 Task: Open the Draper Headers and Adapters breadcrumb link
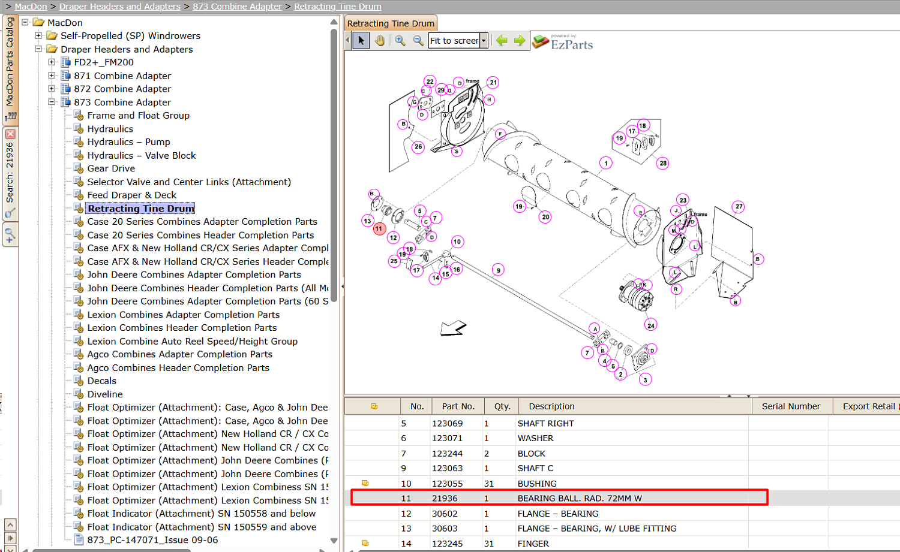tap(120, 7)
